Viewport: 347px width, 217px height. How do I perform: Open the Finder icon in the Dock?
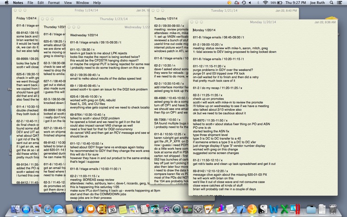pos(15,209)
